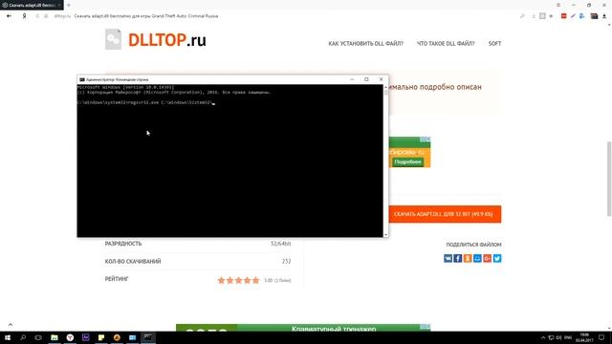The height and width of the screenshot is (344, 612).
Task: Reload the page using the refresh icon
Action: click(x=37, y=16)
